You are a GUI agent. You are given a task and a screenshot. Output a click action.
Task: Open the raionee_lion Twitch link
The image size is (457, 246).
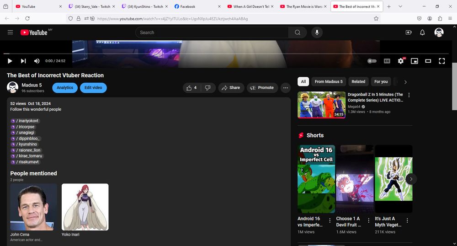coord(26,150)
